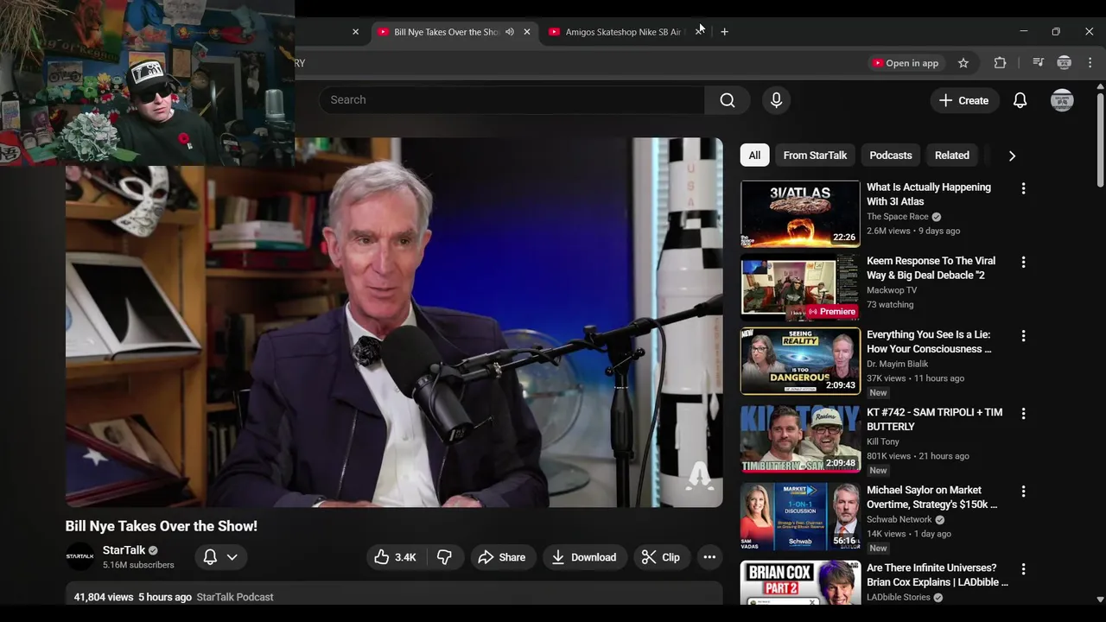
Task: Open Keem Response To The Viral Way title
Action: click(931, 268)
